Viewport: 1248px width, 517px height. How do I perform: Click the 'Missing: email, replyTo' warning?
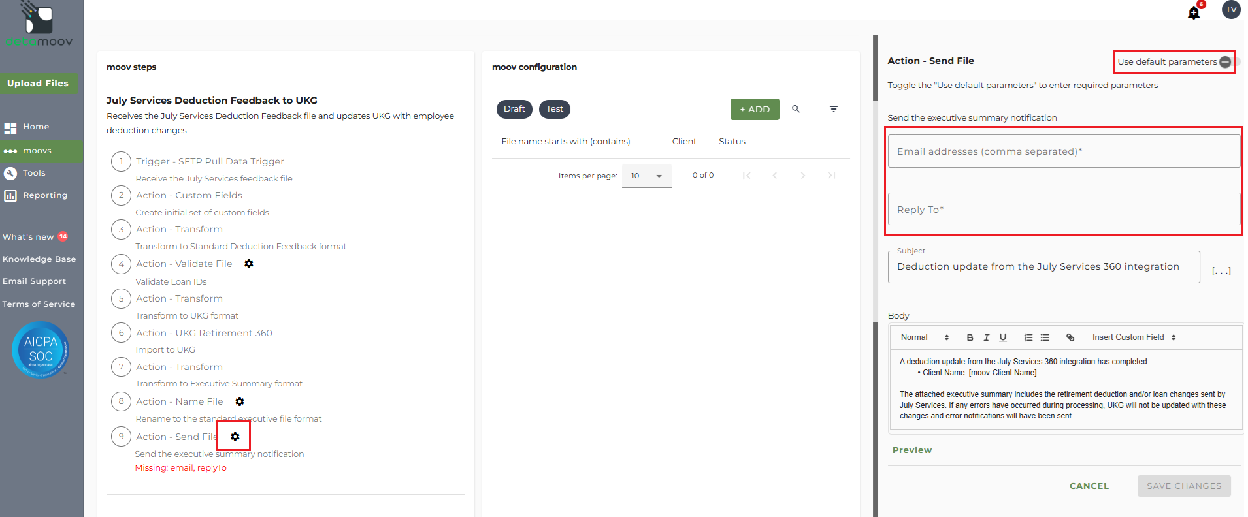(x=181, y=468)
